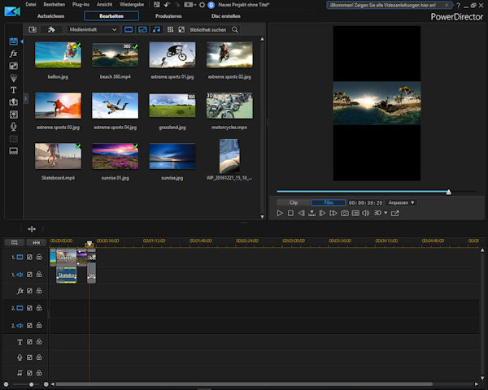Toggle enable checkbox for title track
The height and width of the screenshot is (390, 488).
click(29, 342)
